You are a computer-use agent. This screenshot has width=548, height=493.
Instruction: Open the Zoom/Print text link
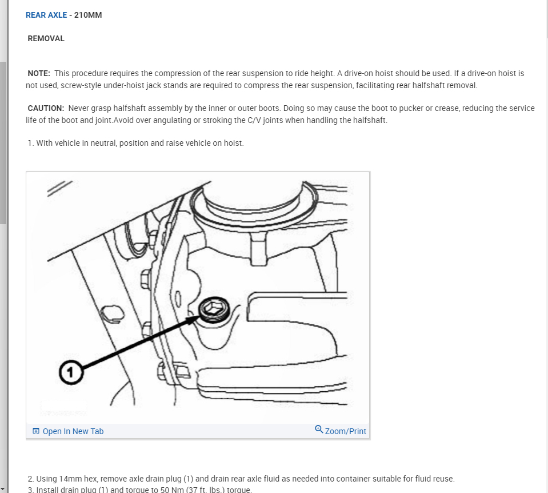(x=345, y=431)
